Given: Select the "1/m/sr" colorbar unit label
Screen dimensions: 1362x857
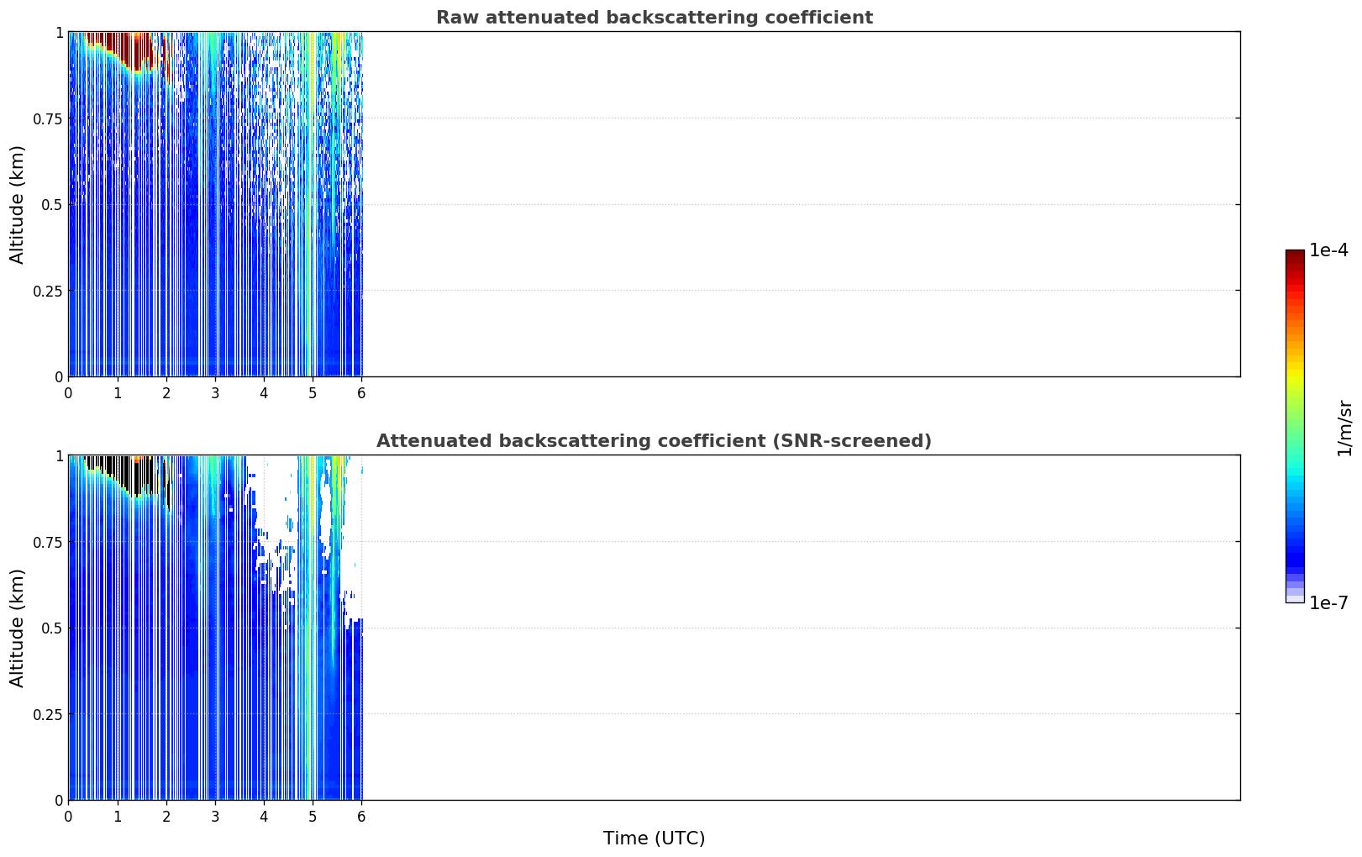Looking at the screenshot, I should pos(1344,428).
